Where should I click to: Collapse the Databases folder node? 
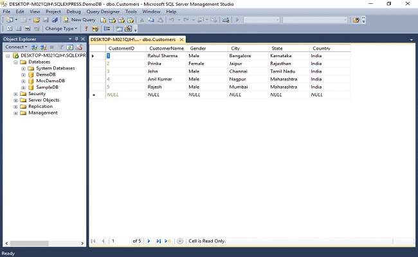(15, 62)
